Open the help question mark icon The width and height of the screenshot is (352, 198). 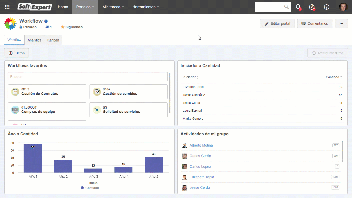(x=326, y=7)
